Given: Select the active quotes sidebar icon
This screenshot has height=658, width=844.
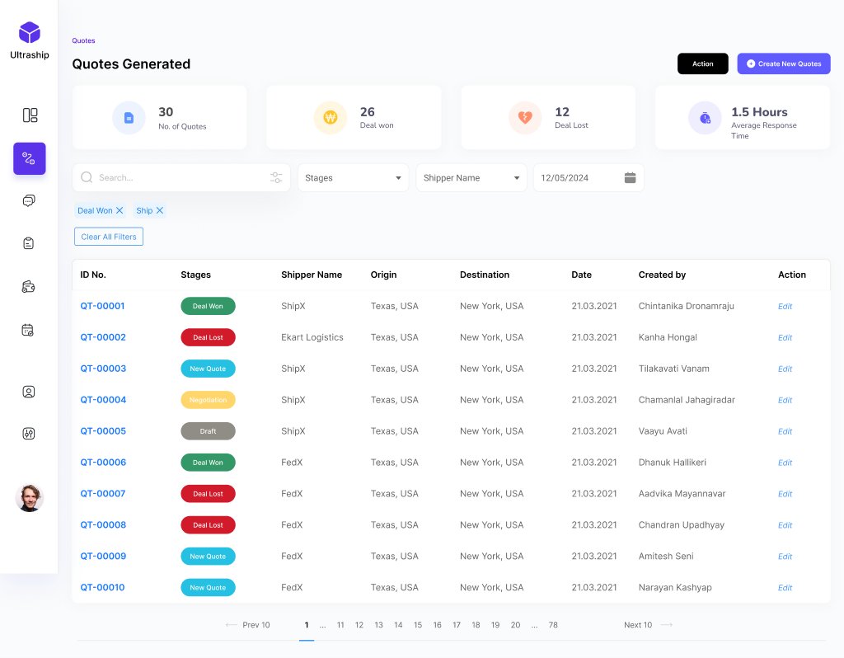Looking at the screenshot, I should click(x=30, y=158).
